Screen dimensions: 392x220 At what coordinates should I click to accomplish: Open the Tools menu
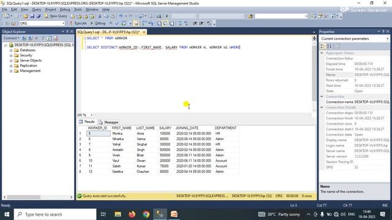tap(78, 10)
